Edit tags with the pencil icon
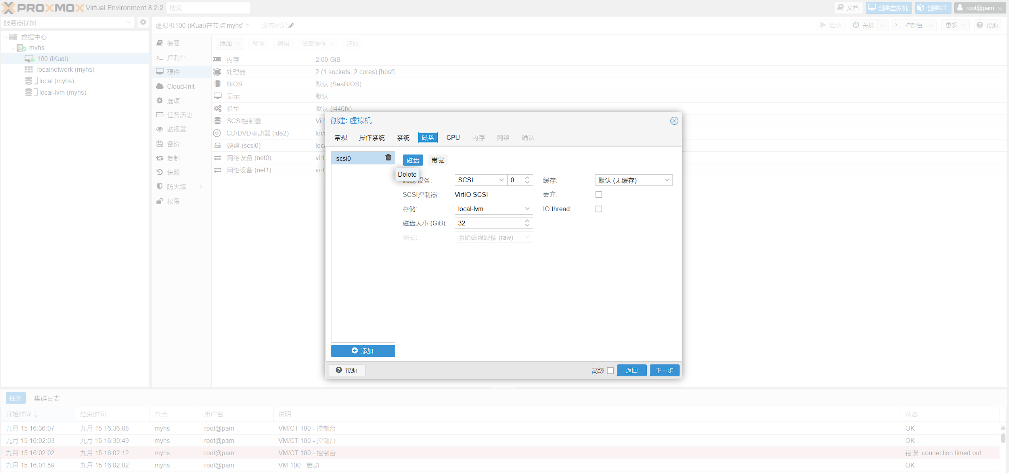The height and width of the screenshot is (473, 1009). (291, 26)
